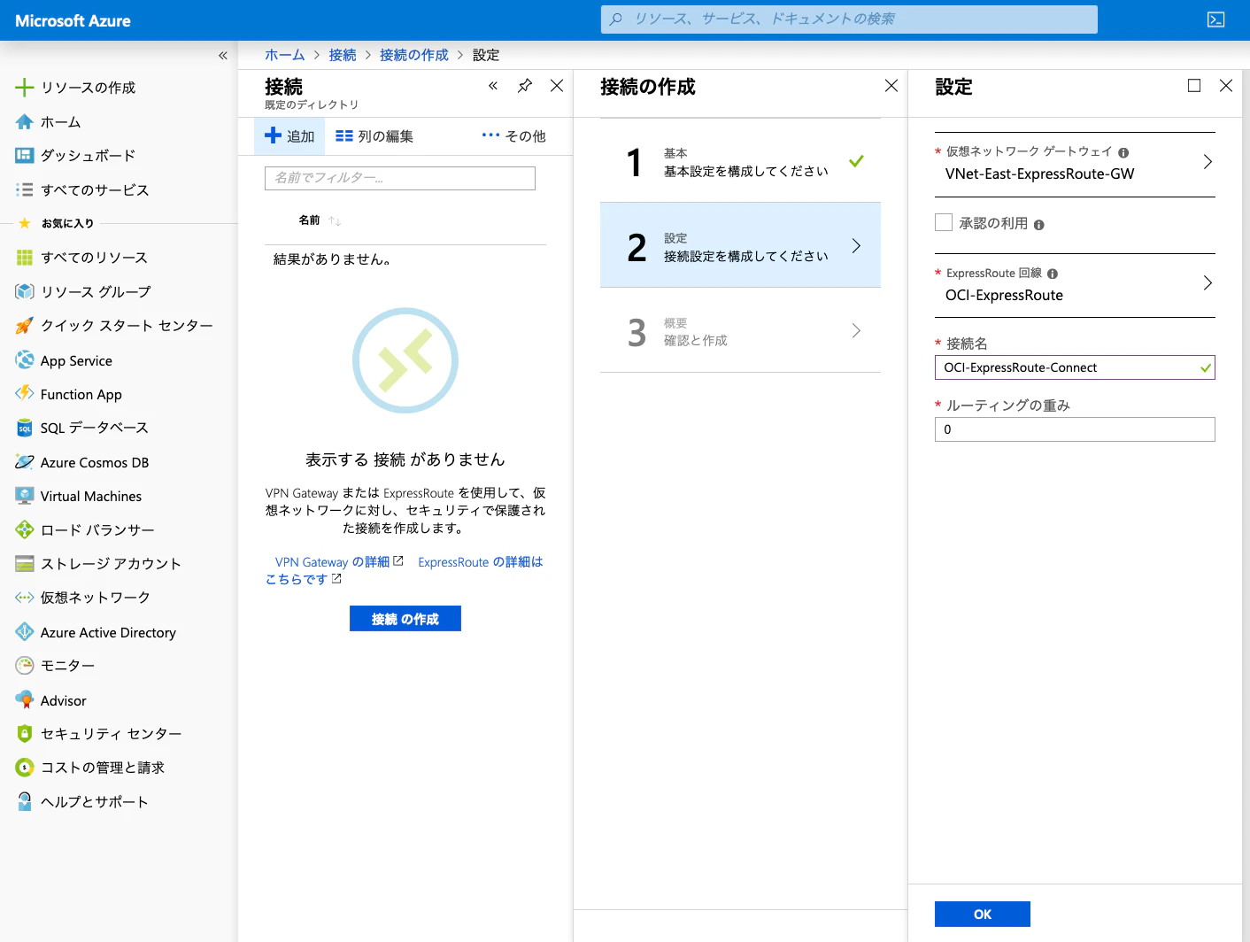Click info icon next to 仮想ネットワーク ゲートウェイ
1250x942 pixels.
click(1123, 152)
